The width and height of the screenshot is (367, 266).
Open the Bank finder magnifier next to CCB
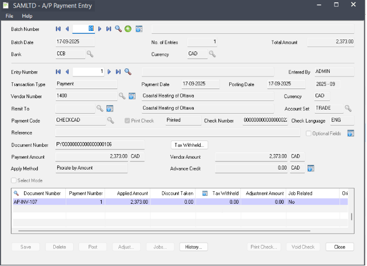(90, 54)
